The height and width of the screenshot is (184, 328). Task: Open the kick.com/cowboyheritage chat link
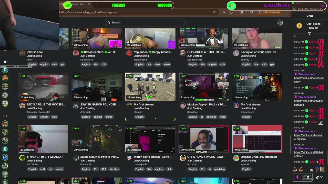pyautogui.click(x=309, y=103)
